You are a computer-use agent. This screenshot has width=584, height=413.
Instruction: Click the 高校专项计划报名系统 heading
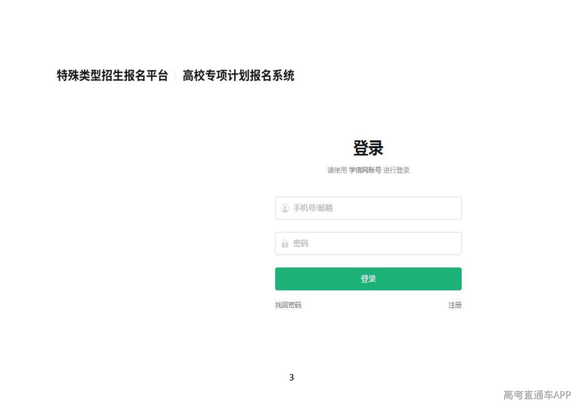(x=238, y=75)
